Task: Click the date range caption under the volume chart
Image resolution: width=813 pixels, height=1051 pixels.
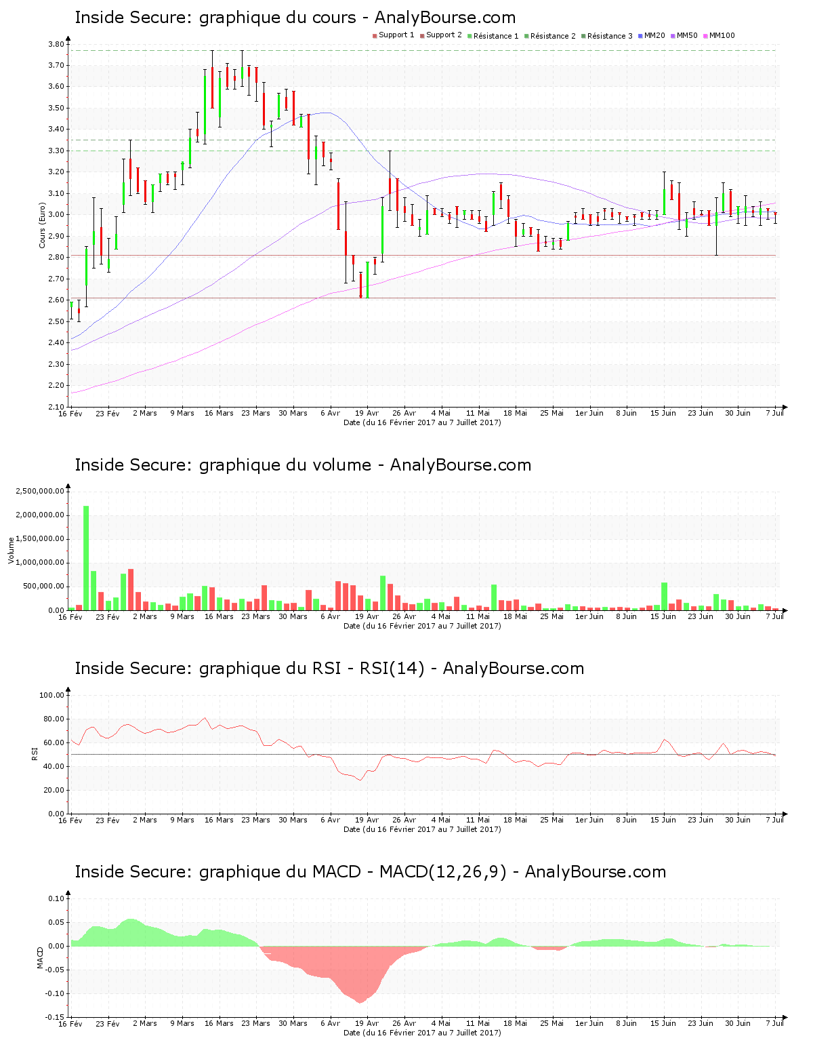Action: tap(422, 626)
